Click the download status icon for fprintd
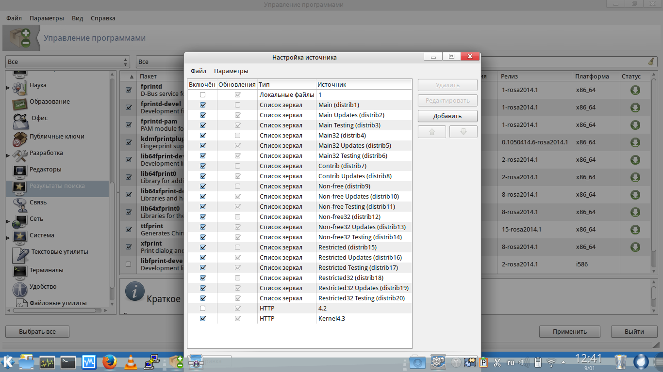The image size is (663, 372). (x=635, y=90)
